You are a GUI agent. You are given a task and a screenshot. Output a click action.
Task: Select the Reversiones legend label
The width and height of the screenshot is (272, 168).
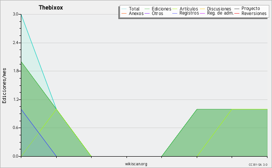254,13
